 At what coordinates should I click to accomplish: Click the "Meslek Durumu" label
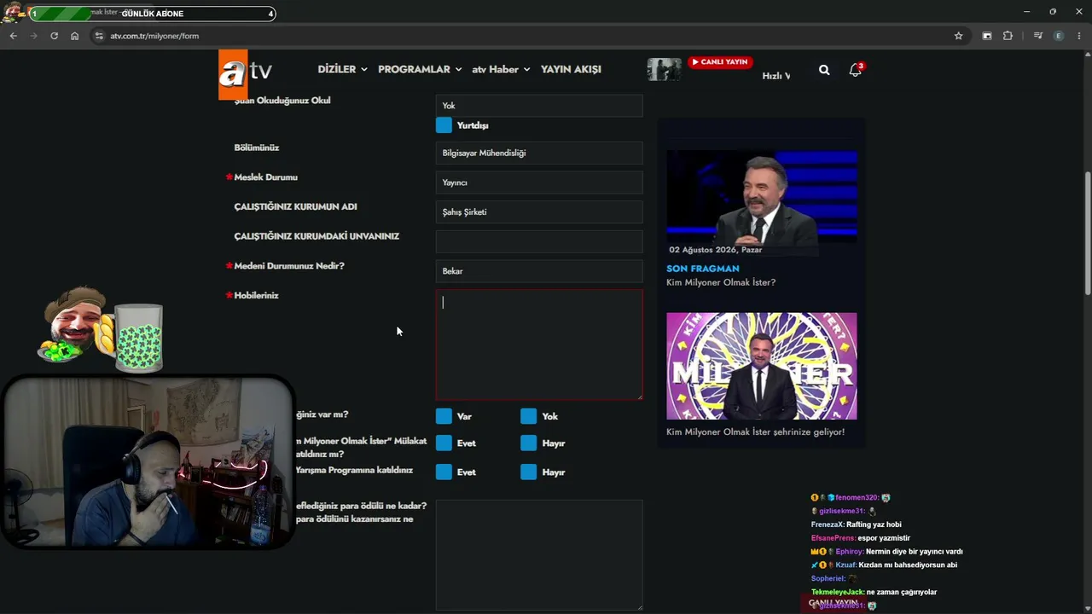click(265, 177)
